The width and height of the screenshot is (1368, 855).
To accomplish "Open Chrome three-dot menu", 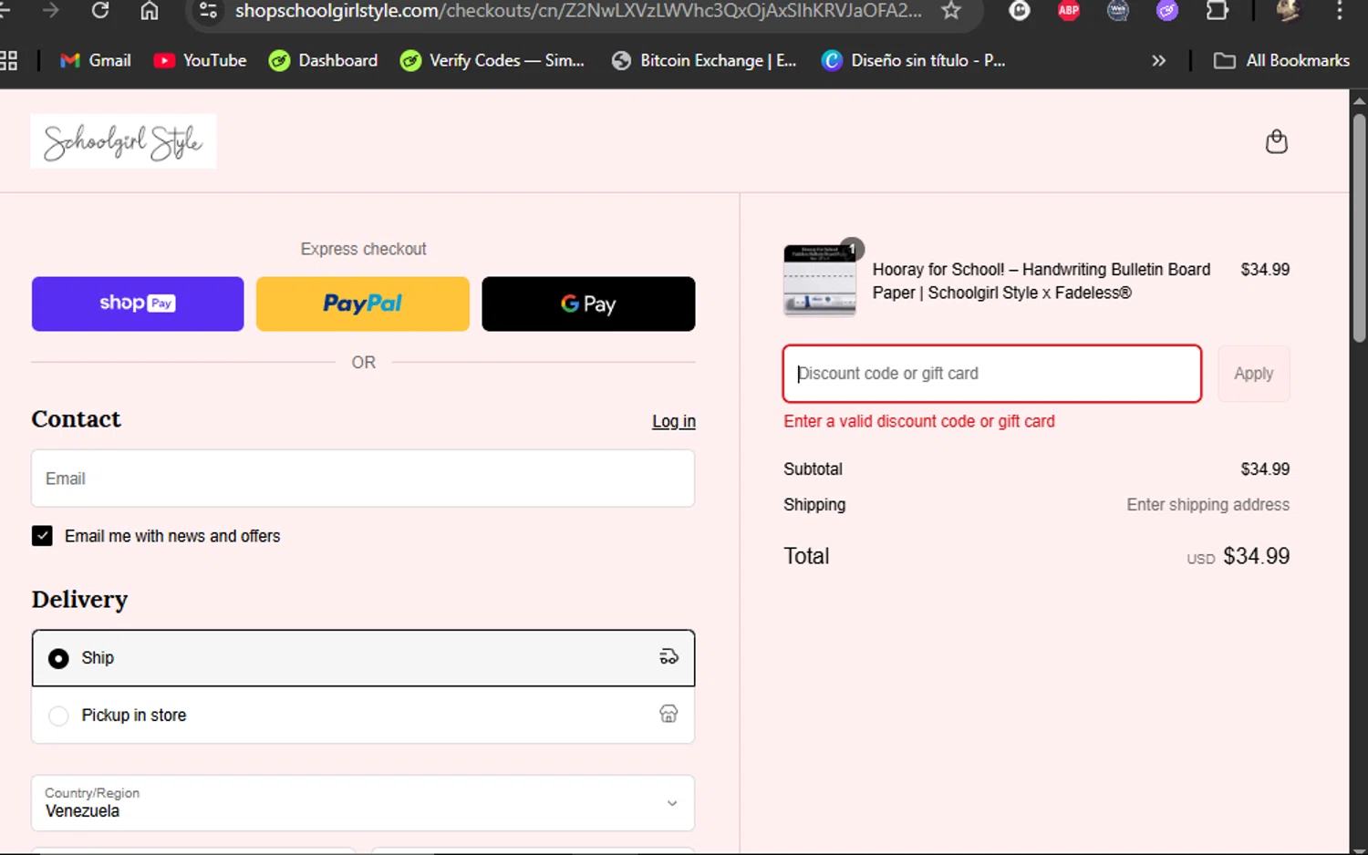I will [1339, 11].
